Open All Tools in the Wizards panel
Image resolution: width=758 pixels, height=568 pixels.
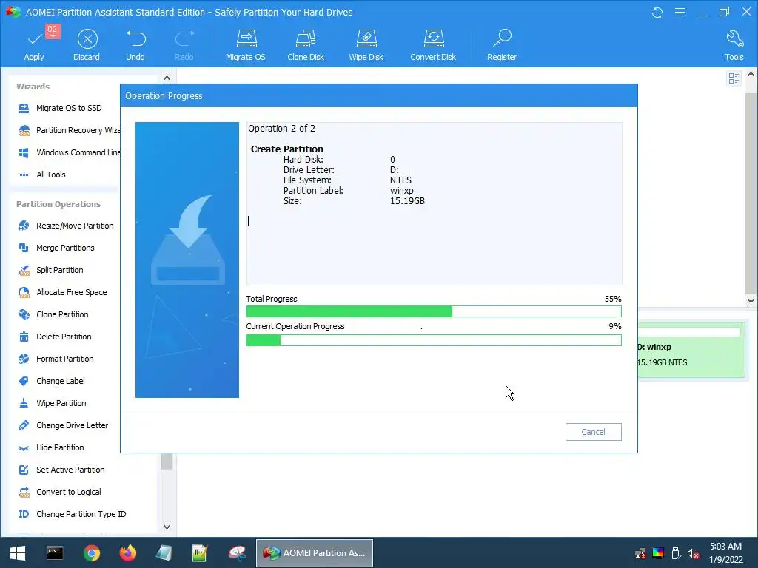tap(41, 175)
